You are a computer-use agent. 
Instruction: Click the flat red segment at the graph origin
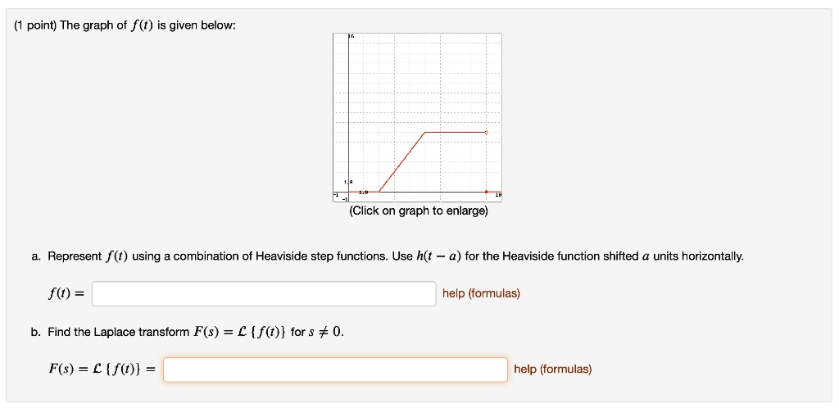click(x=364, y=192)
